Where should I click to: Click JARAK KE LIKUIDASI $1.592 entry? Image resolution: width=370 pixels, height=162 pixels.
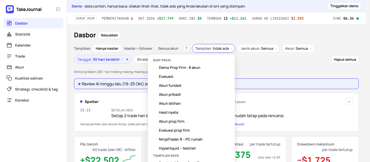(277, 19)
